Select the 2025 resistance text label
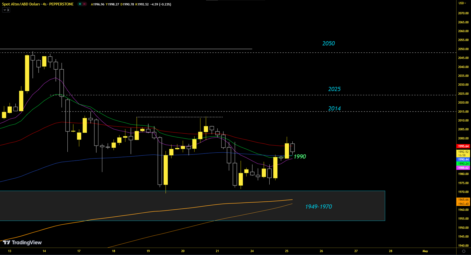471x255 pixels. [x=334, y=89]
